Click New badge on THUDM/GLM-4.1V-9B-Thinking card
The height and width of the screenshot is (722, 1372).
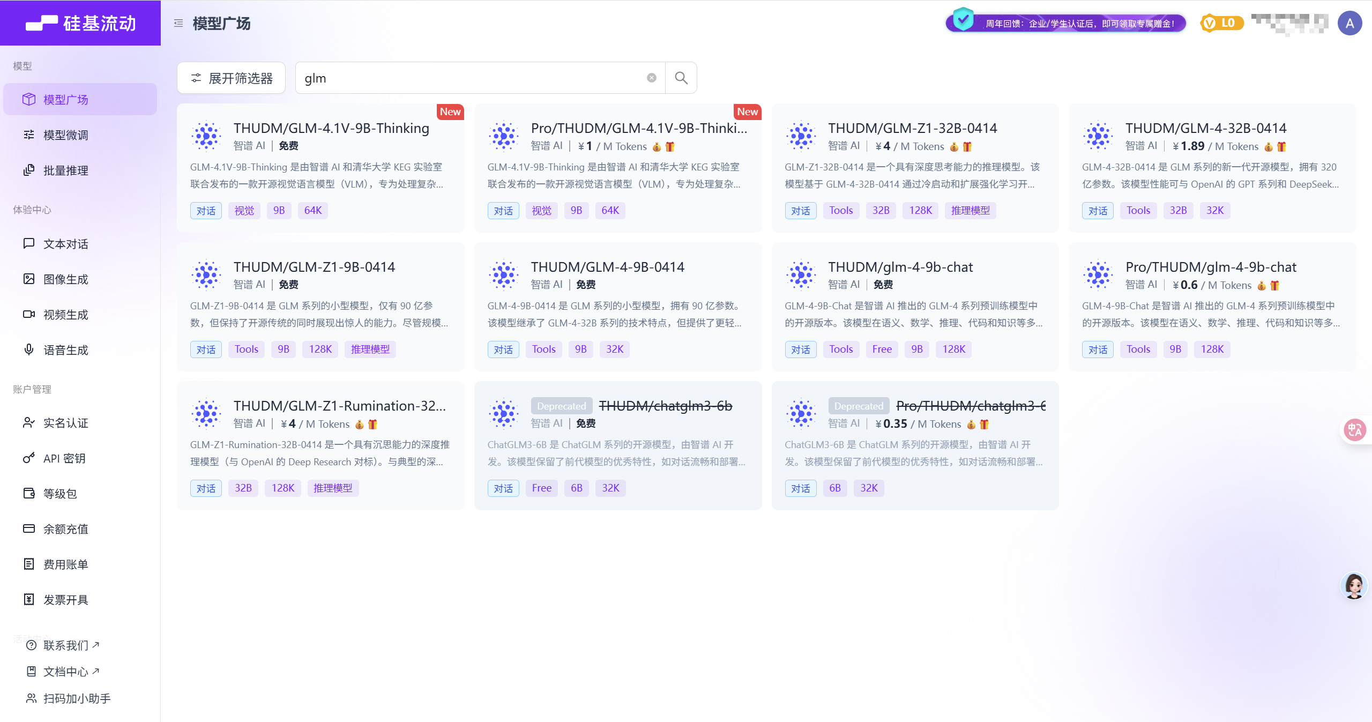[450, 111]
